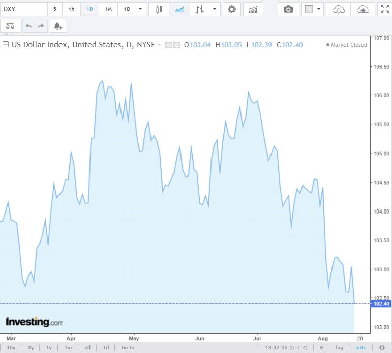
Task: Select the area chart style
Action: [179, 9]
